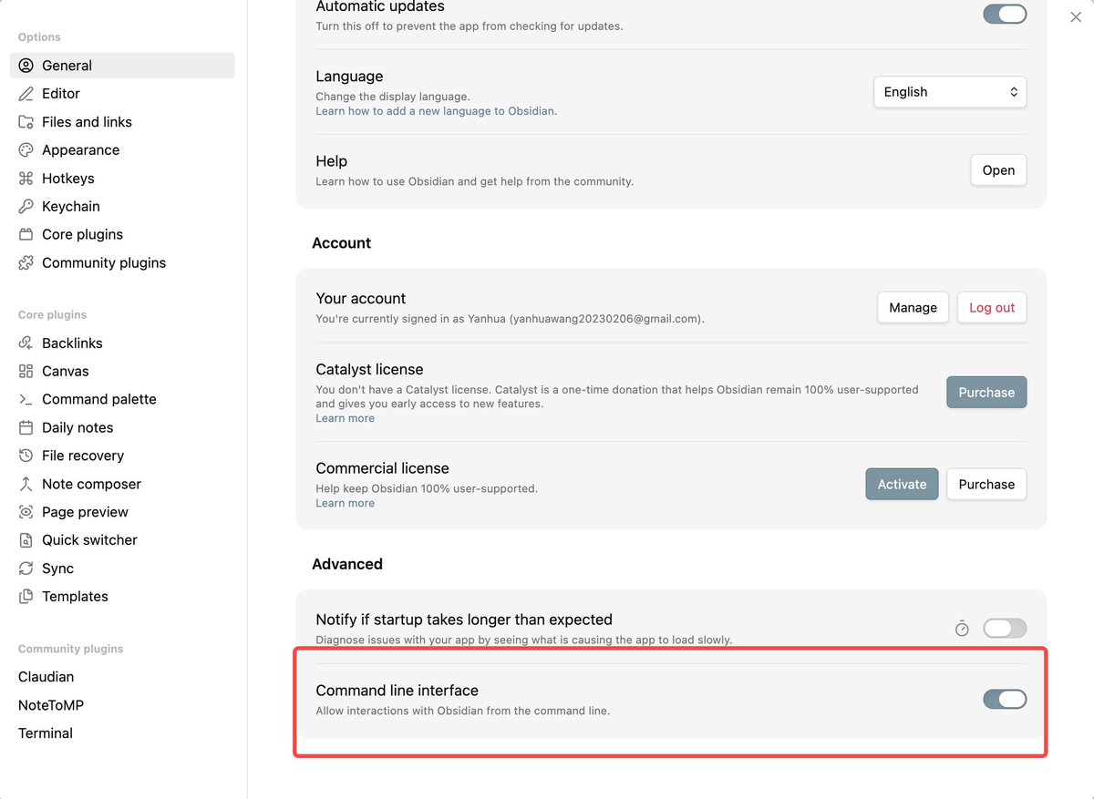Click the stopwatch icon beside startup notification
Screen dimensions: 1094x799
click(962, 628)
